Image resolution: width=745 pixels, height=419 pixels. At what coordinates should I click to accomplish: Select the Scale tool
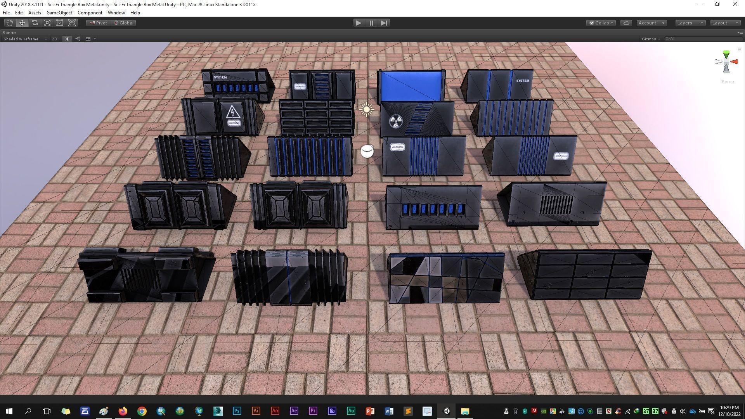47,23
